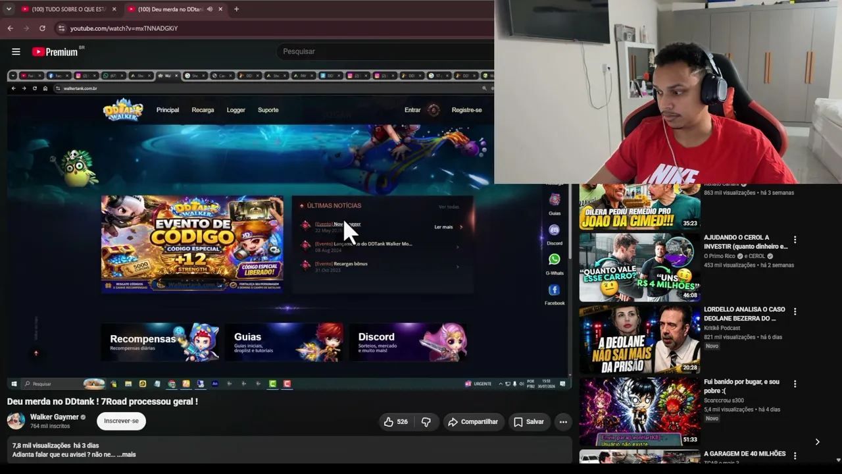Subscribe using the Inscrever-se button

pyautogui.click(x=122, y=421)
